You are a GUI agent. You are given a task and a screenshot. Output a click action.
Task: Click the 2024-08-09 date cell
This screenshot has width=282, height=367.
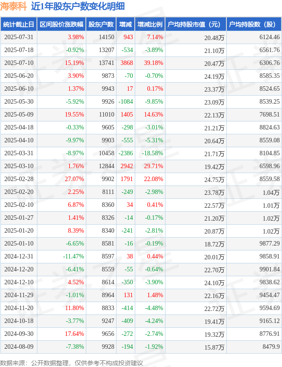[x=19, y=347]
